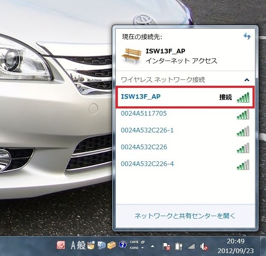Click signal bars for 0024A532C226-4
Viewport: 266px width, 256px height.
click(x=243, y=165)
